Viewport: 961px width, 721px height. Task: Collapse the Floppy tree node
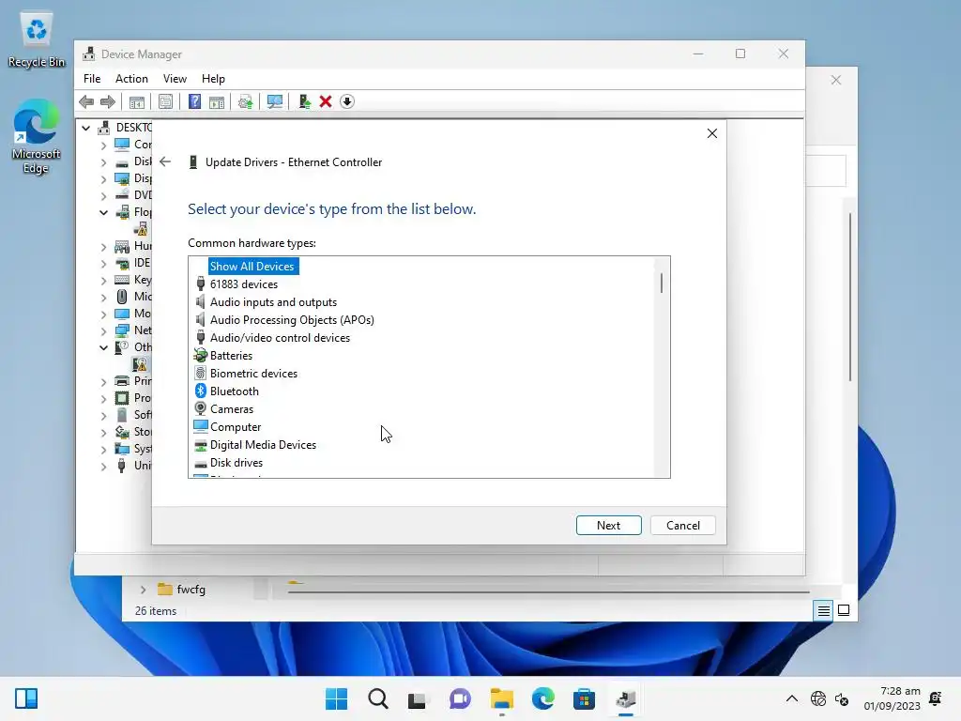[x=103, y=212]
